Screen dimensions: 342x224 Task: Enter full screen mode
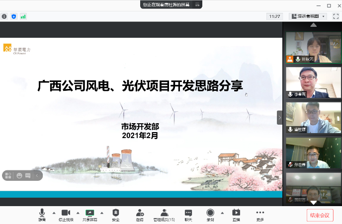click(336, 16)
